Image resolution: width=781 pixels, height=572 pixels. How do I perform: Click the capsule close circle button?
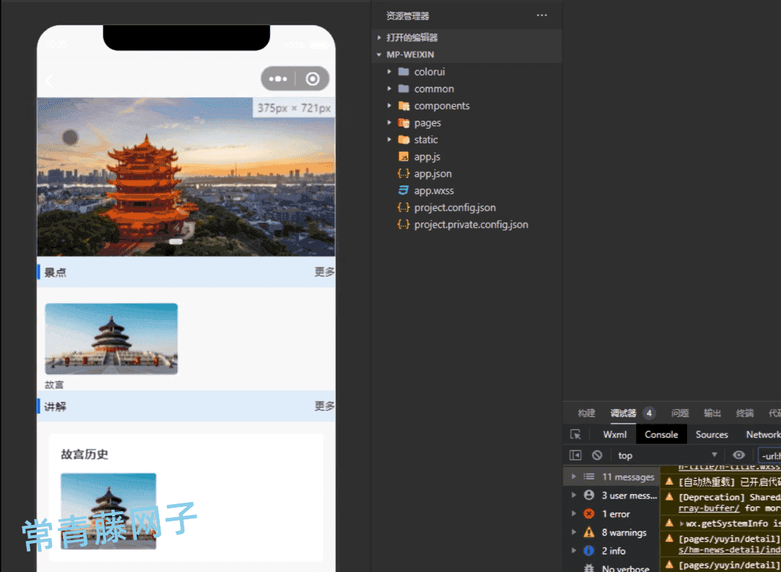(312, 79)
